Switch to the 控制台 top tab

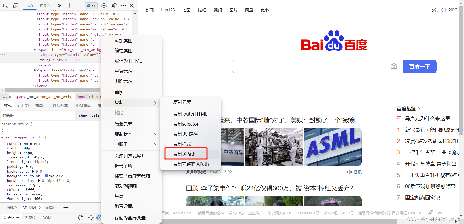[45, 5]
